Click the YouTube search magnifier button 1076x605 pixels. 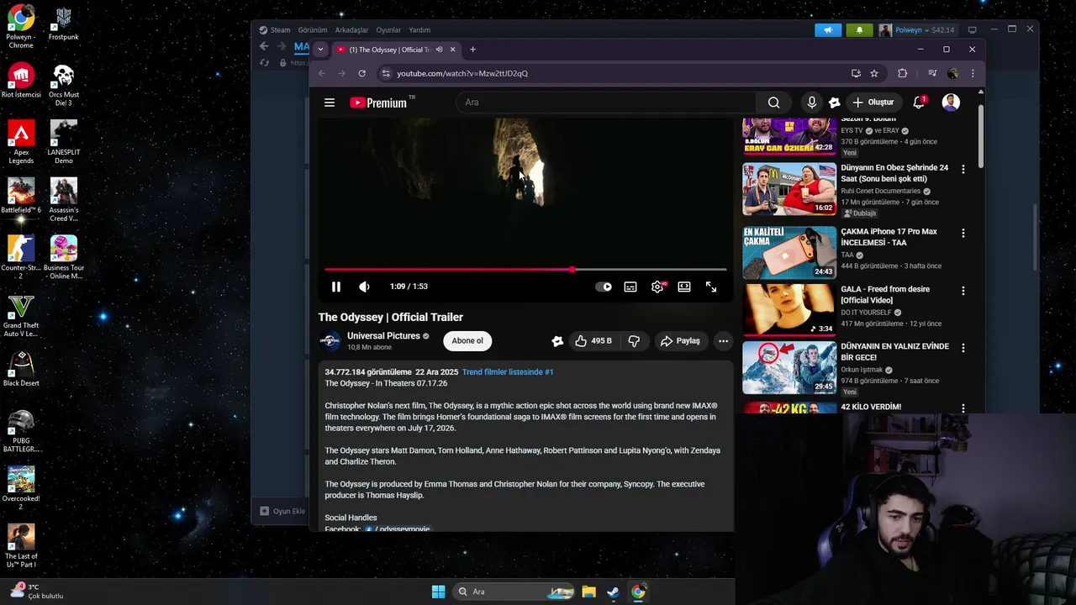[x=773, y=103]
